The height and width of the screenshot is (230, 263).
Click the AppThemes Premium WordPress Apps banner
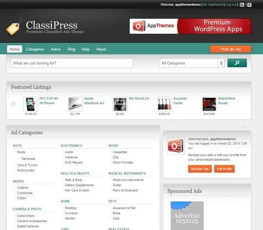click(x=191, y=26)
